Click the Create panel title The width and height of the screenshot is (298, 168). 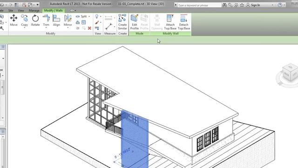(x=122, y=34)
